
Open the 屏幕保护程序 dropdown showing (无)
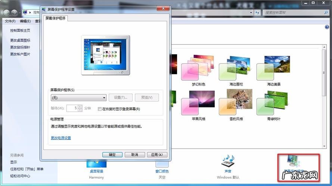tap(78, 97)
